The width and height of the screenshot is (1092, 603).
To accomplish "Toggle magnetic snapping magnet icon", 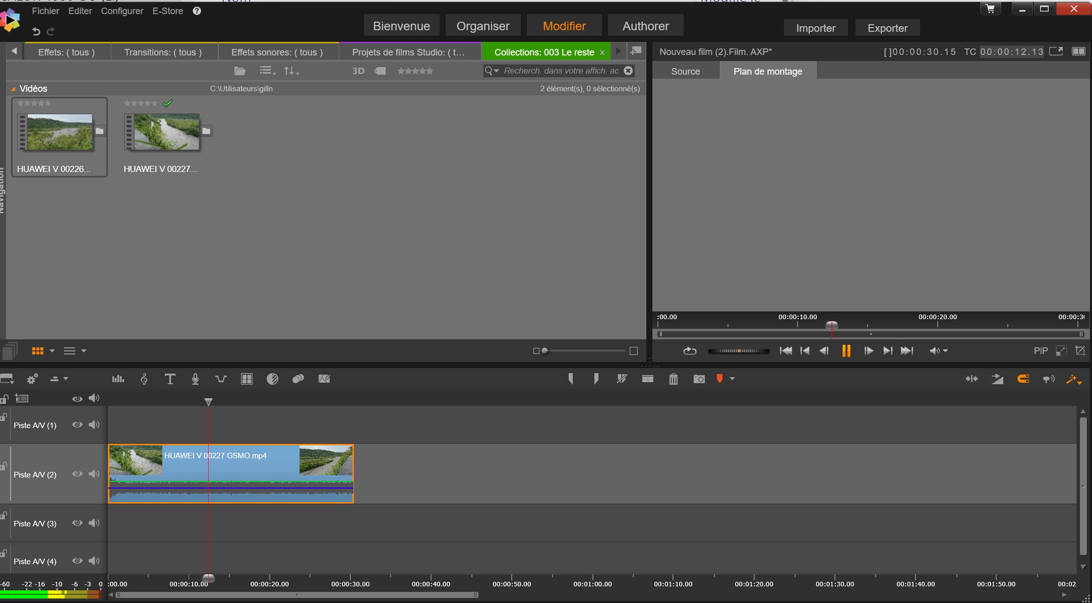I will (x=1023, y=379).
